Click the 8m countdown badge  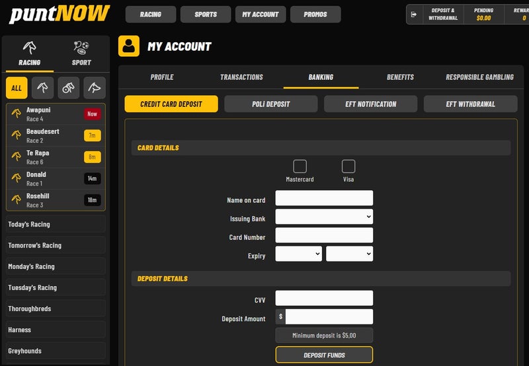coord(93,157)
